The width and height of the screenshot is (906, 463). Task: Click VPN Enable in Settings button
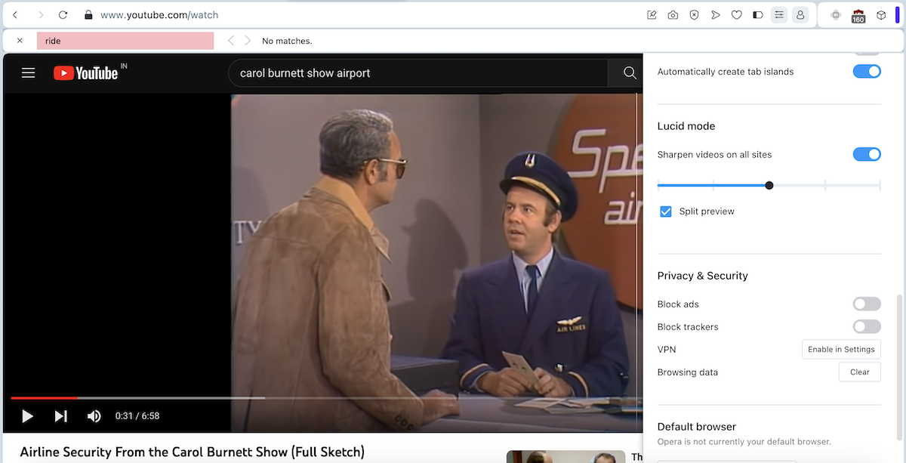pyautogui.click(x=841, y=349)
